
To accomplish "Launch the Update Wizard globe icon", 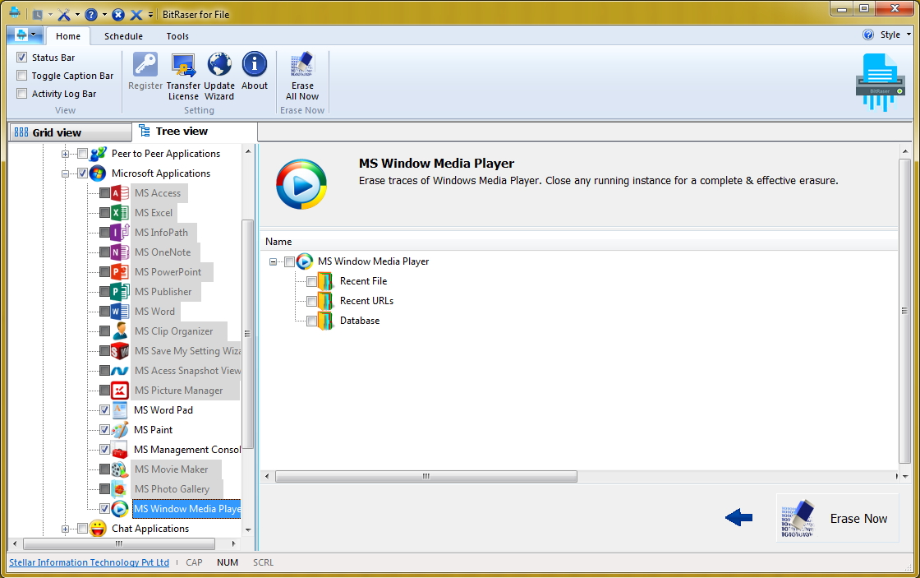I will click(x=219, y=63).
